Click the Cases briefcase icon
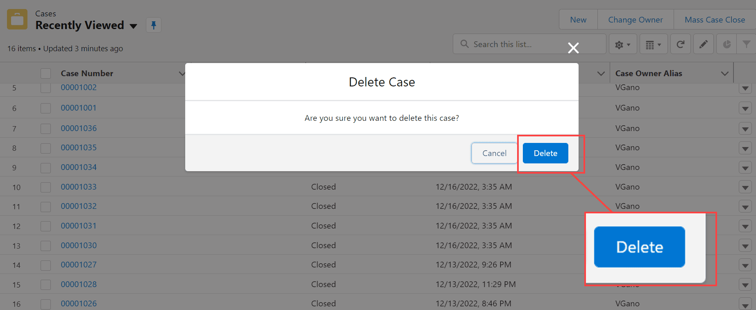 click(17, 20)
